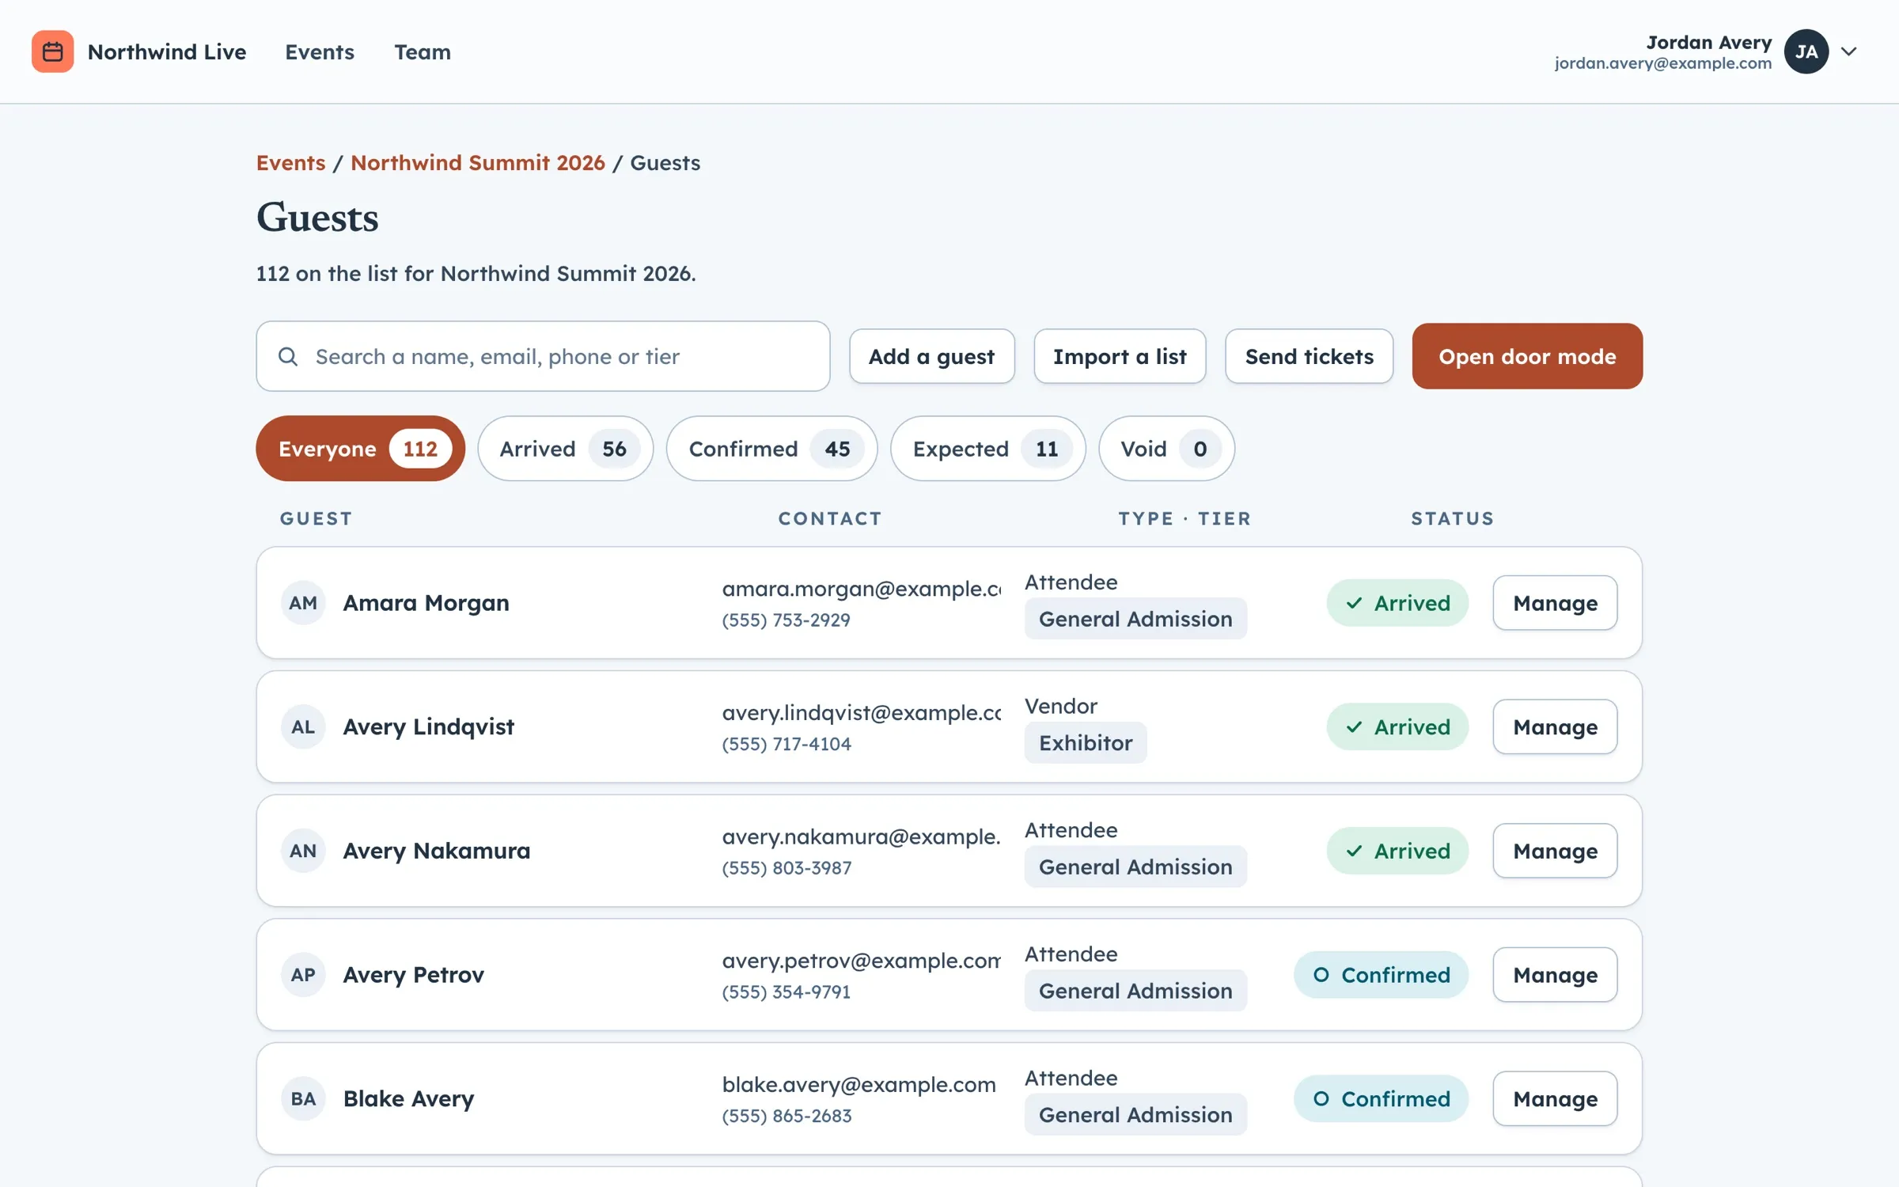Viewport: 1899px width, 1187px height.
Task: Click Amara Morgan's General Admission tag
Action: coord(1135,619)
